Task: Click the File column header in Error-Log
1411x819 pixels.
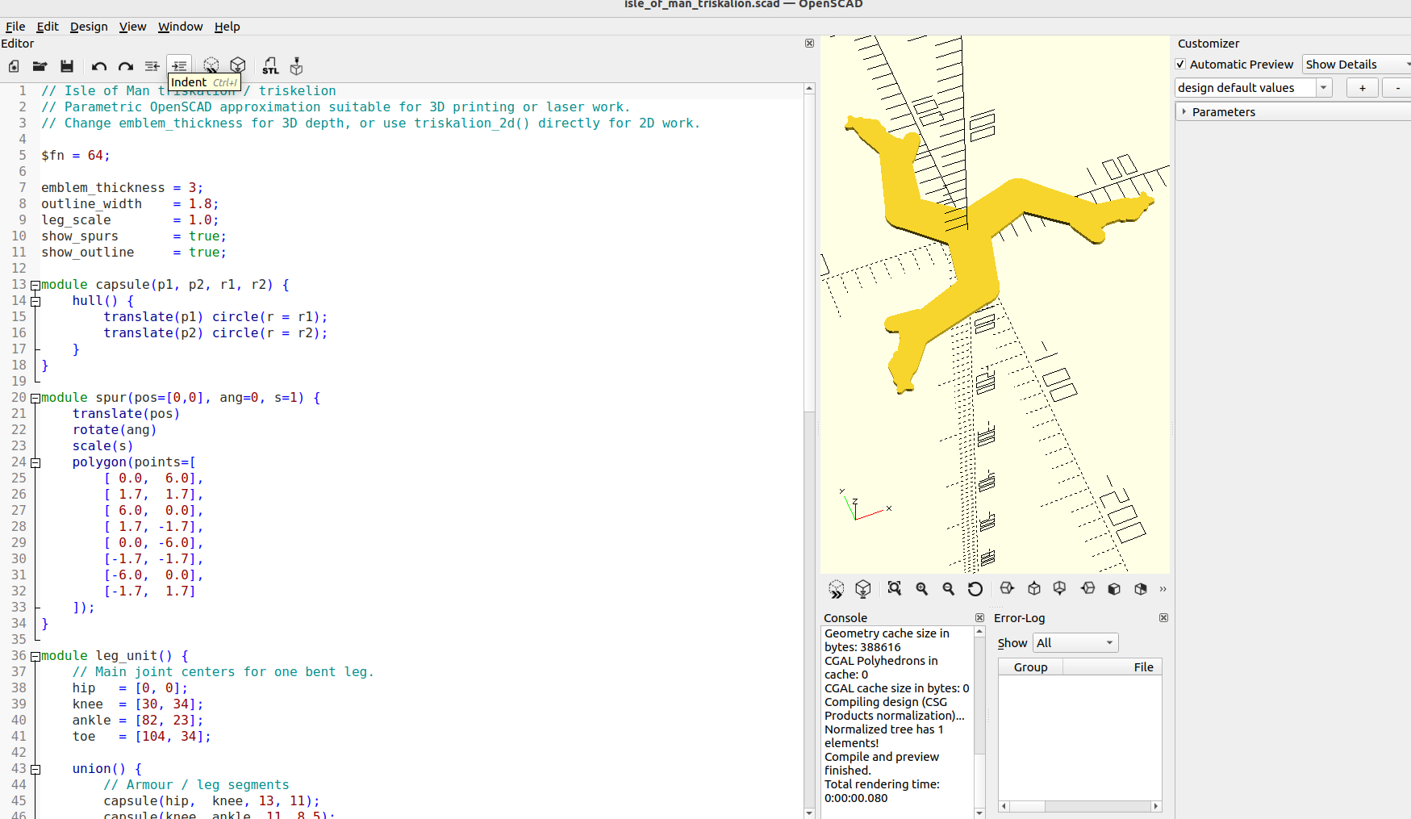Action: click(1112, 667)
